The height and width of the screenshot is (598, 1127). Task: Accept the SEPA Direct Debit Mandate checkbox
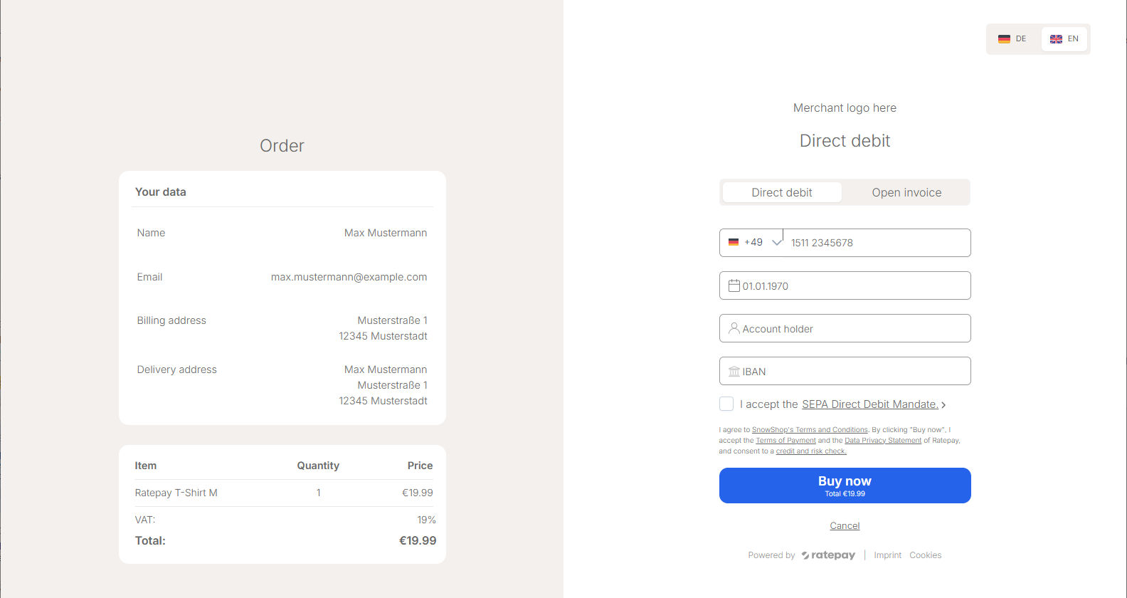(x=726, y=404)
